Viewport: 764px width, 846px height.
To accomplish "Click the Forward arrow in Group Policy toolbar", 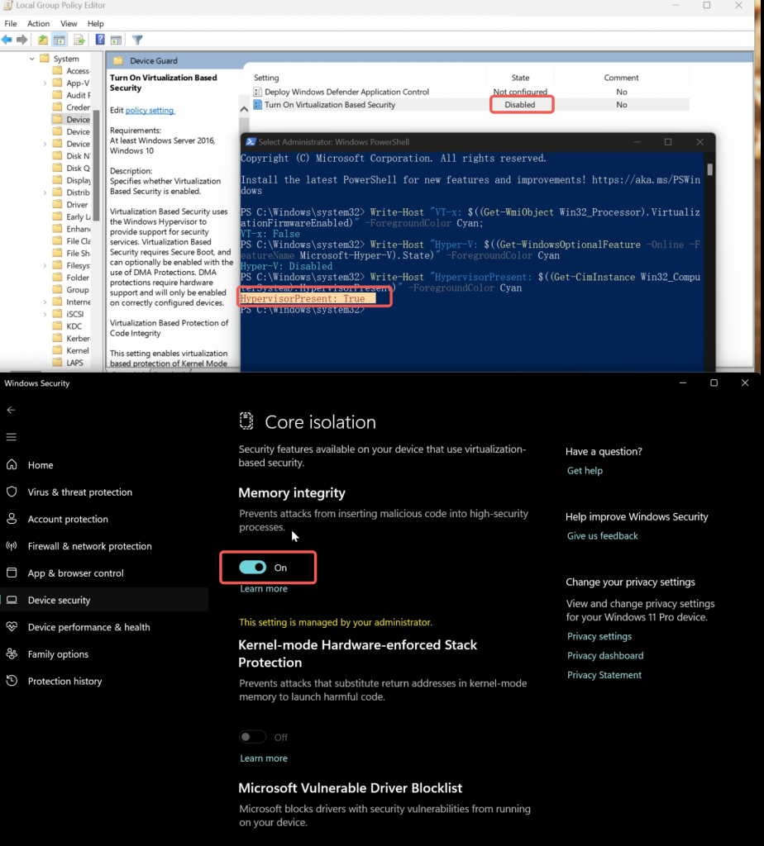I will point(22,40).
